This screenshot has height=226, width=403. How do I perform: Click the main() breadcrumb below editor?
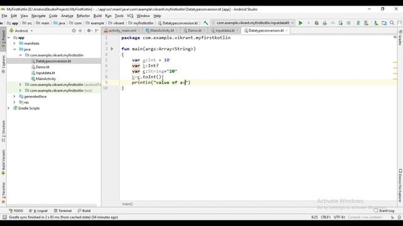[x=127, y=204]
